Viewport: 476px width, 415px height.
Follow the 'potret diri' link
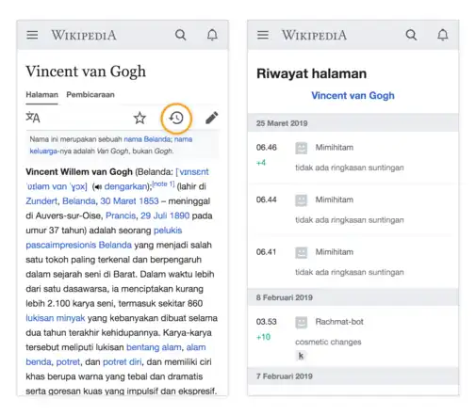coord(123,362)
